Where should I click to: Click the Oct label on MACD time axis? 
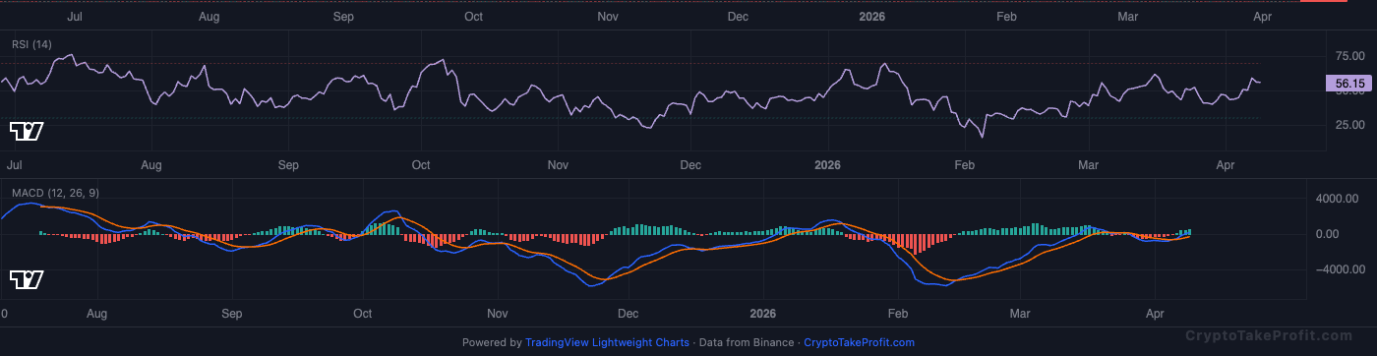coord(363,314)
